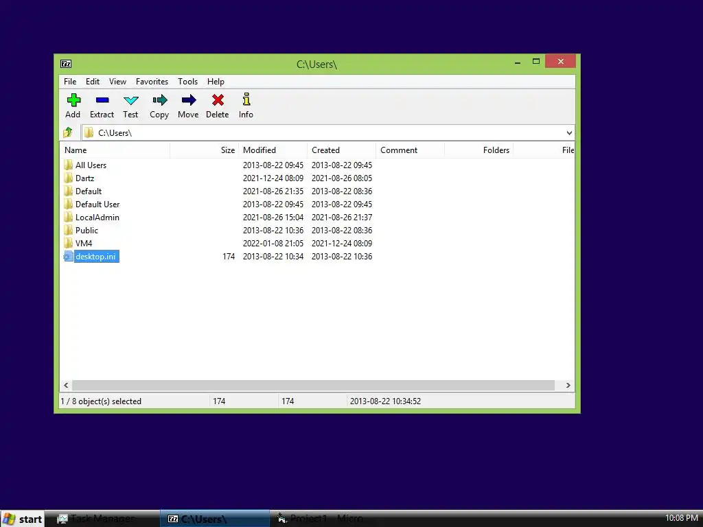Click status bar timestamp 2013-08-22 10:34:52
The width and height of the screenshot is (703, 527).
click(386, 401)
